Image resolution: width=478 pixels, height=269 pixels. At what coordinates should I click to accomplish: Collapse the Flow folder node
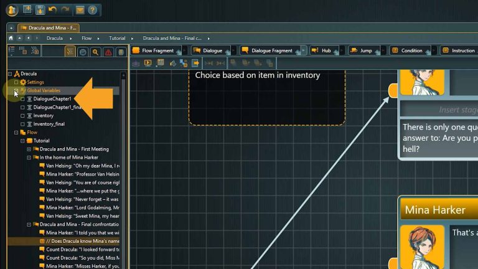coord(16,133)
